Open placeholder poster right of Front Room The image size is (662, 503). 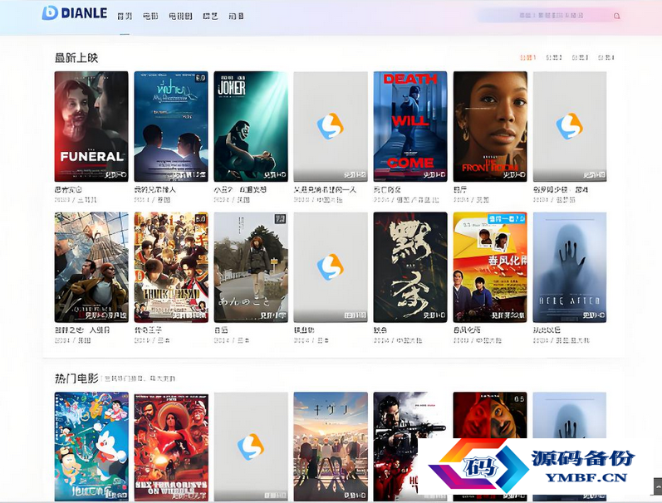tap(570, 127)
